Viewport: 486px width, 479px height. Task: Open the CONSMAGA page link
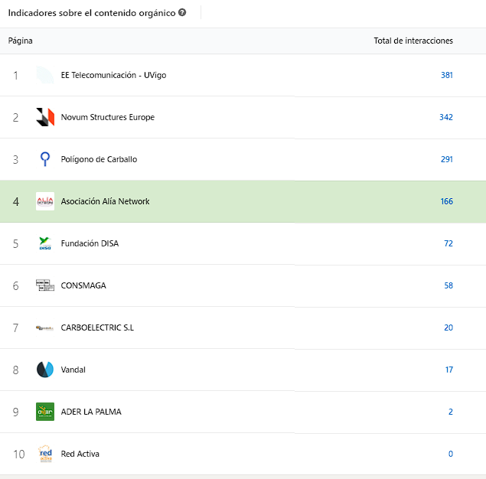pyautogui.click(x=83, y=285)
